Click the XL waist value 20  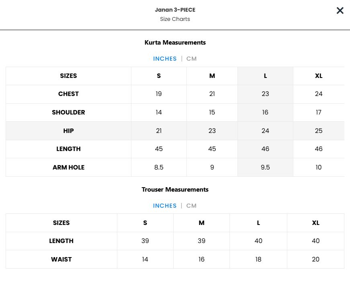point(315,259)
